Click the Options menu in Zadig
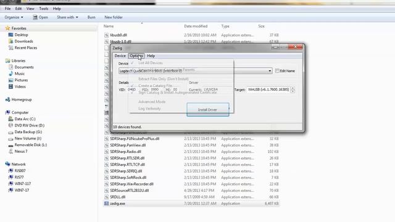This screenshot has height=222, width=395. click(136, 56)
